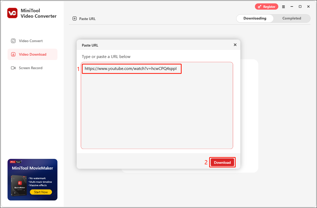Click the MiniTool MovieMaker ad title
Viewport: 317px width, 208px height.
click(x=32, y=168)
